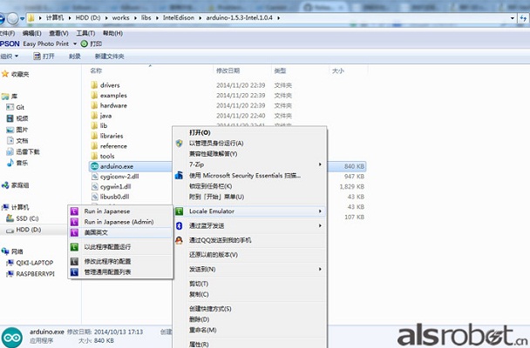Click the 新建文件夹 toolbar button
The image size is (530, 348).
(123, 56)
